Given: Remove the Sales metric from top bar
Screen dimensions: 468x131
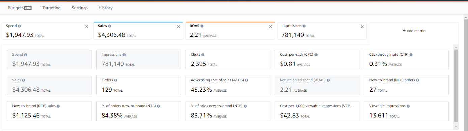Looking at the screenshot, I should tap(178, 27).
